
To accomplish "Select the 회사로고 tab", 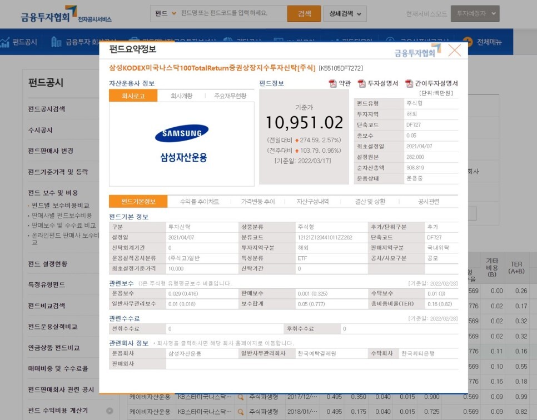I will (x=133, y=96).
